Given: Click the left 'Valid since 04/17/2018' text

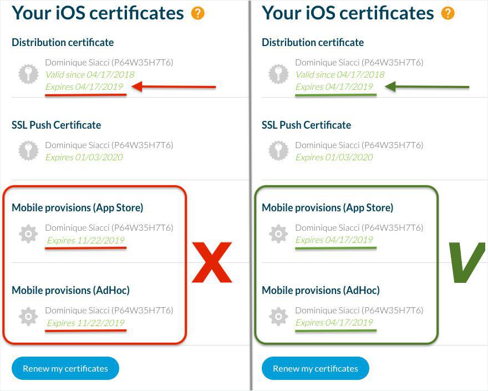Looking at the screenshot, I should [89, 74].
